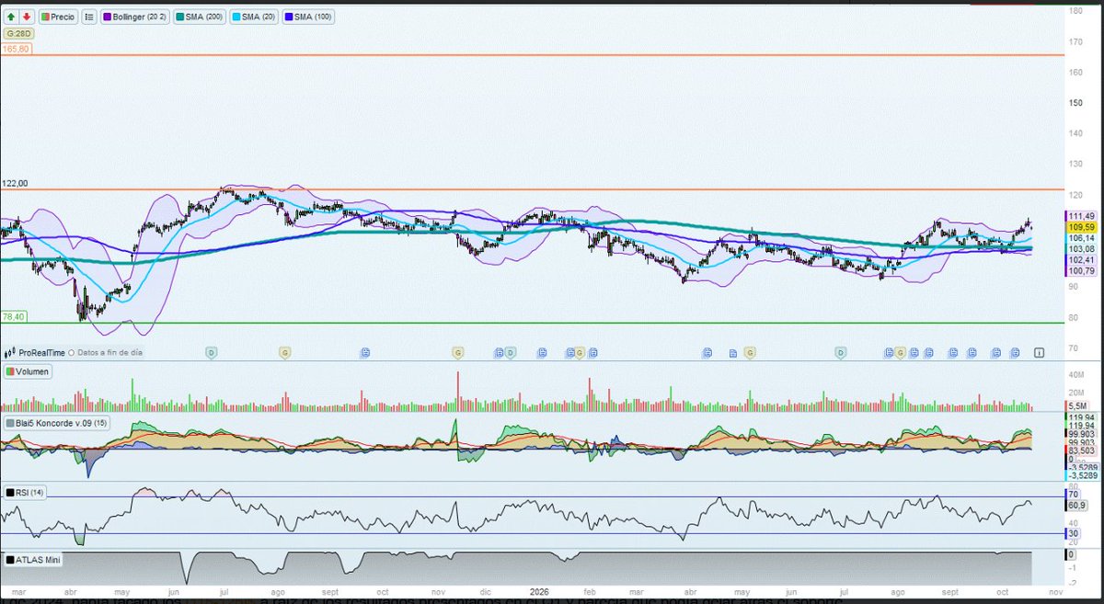Screen dimensions: 1104x604
Task: Click the ProRealTime logo
Action: 37,352
